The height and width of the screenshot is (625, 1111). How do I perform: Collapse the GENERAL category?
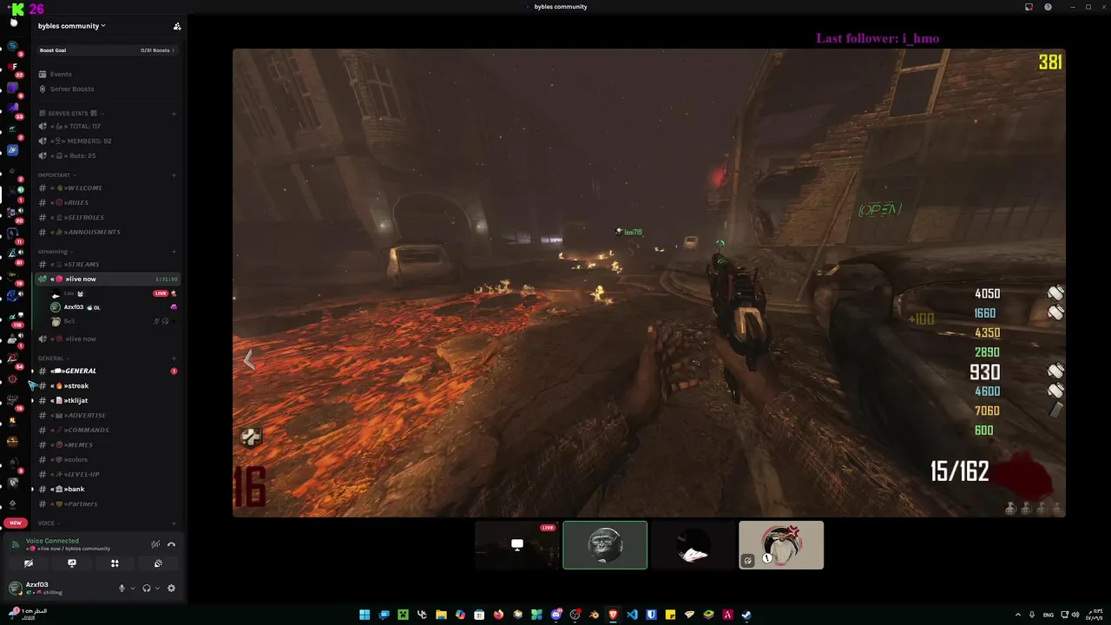pyautogui.click(x=53, y=359)
